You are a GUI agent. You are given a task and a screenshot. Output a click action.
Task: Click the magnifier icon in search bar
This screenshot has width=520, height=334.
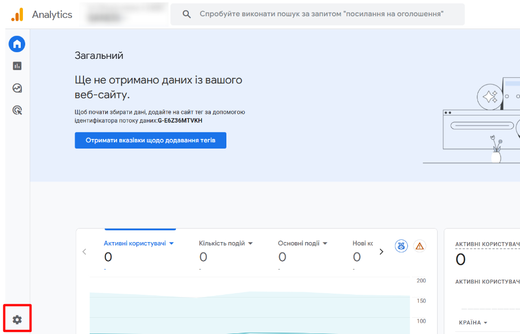pyautogui.click(x=187, y=14)
